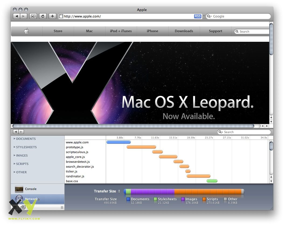Viewport: 284px width, 225px height.
Task: Open the Web Inspector search options magnifier
Action: pyautogui.click(x=221, y=132)
